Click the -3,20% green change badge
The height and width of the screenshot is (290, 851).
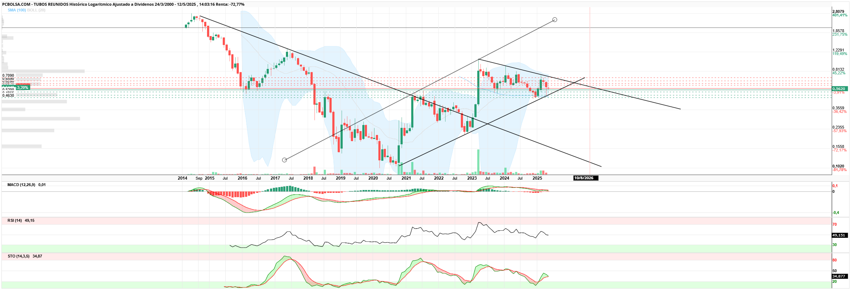click(x=22, y=87)
